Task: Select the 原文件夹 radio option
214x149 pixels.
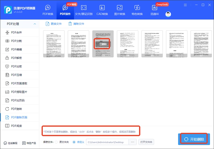Action: (56, 142)
